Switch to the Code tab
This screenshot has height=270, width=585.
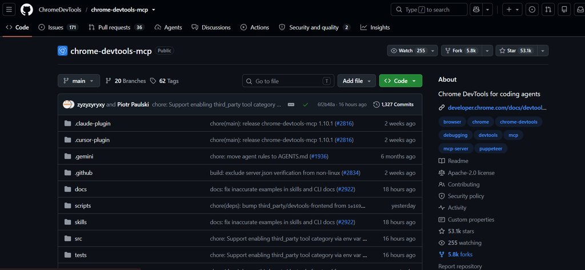point(17,27)
